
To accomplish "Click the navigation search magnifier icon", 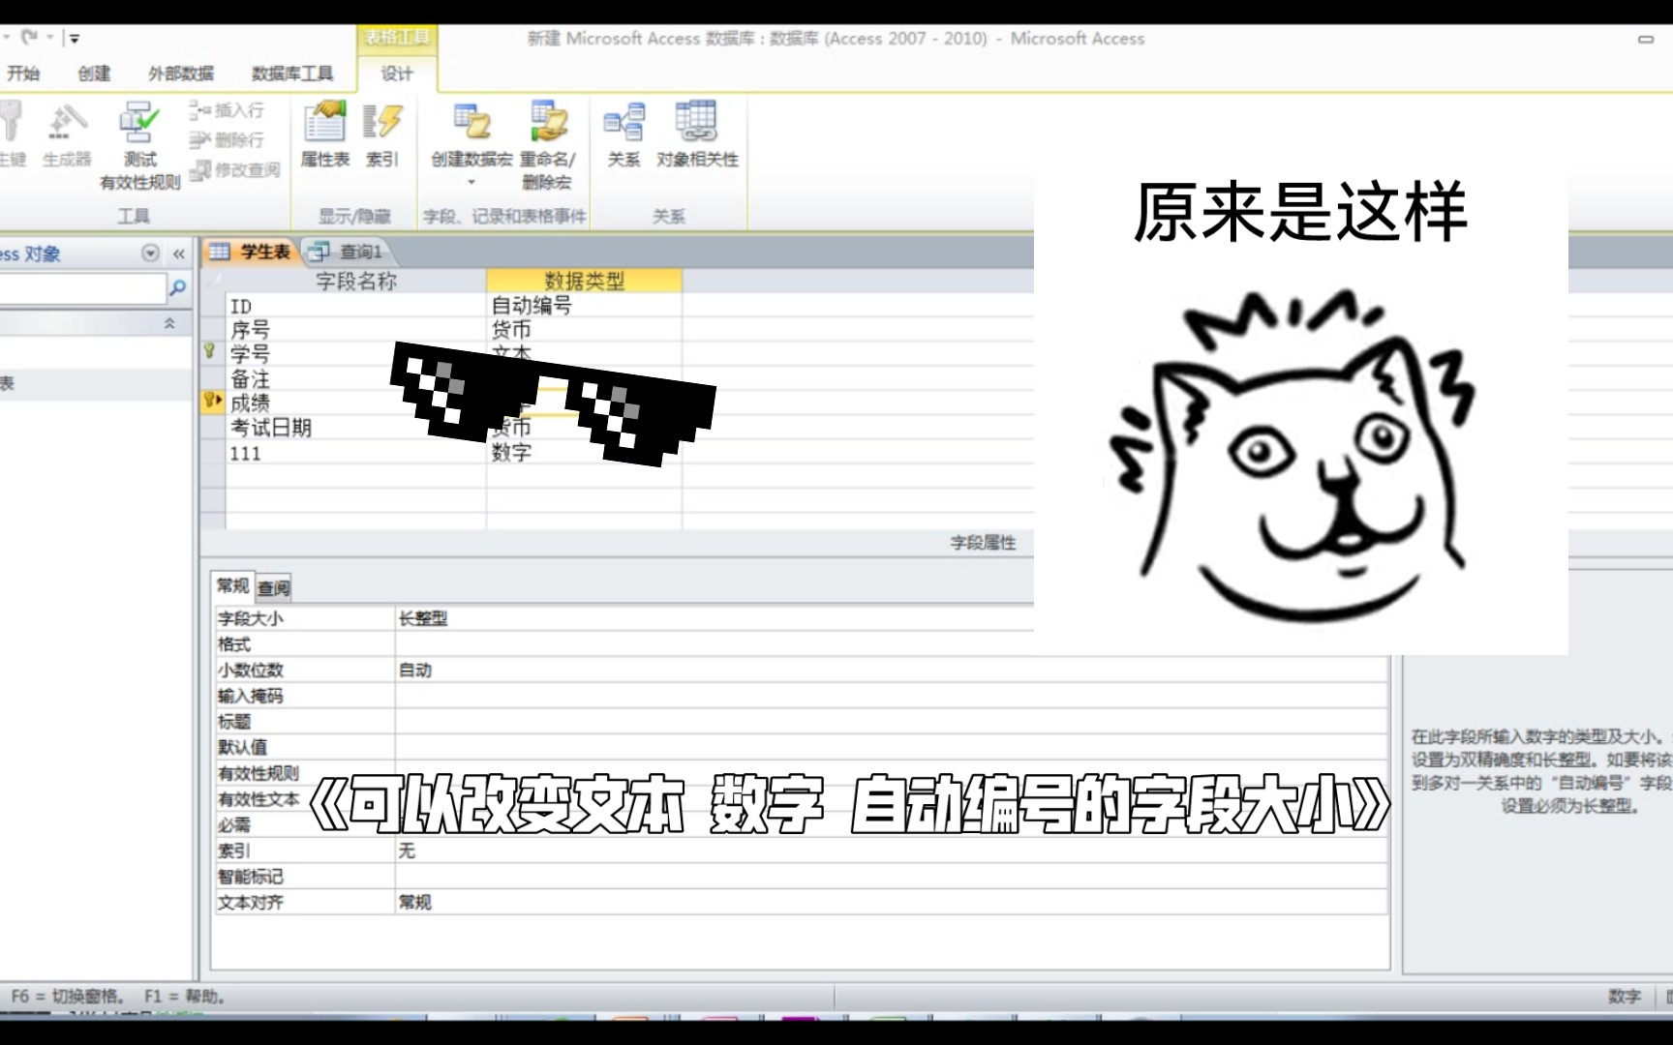I will (178, 287).
